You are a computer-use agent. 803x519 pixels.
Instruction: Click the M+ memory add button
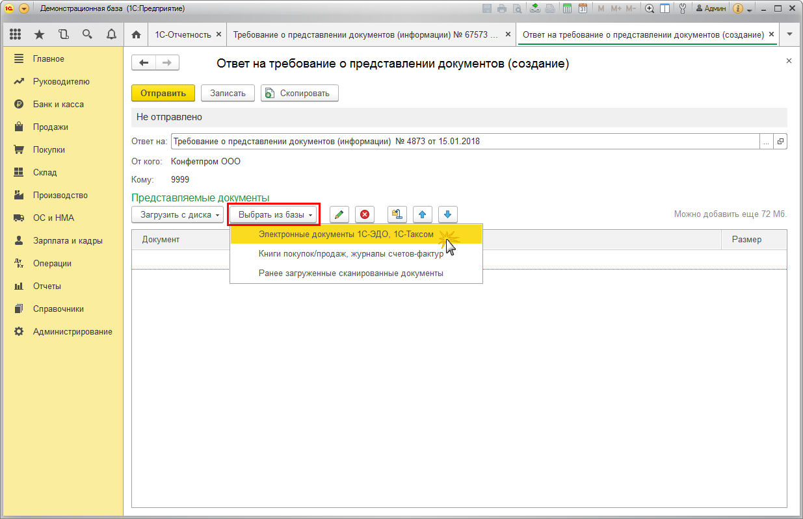(615, 9)
